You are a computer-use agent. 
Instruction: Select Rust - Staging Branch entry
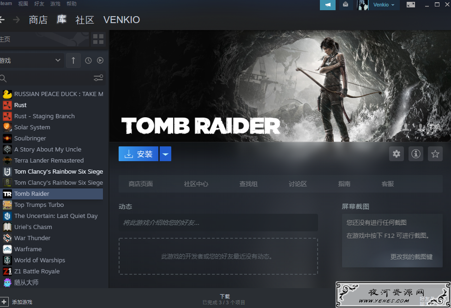coord(52,116)
